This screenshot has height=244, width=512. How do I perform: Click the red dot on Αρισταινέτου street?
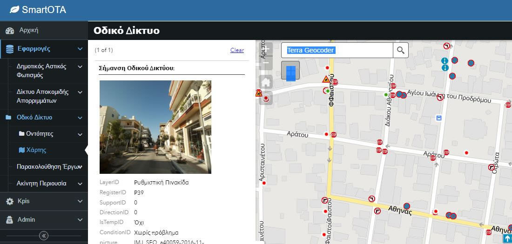coord(264,183)
